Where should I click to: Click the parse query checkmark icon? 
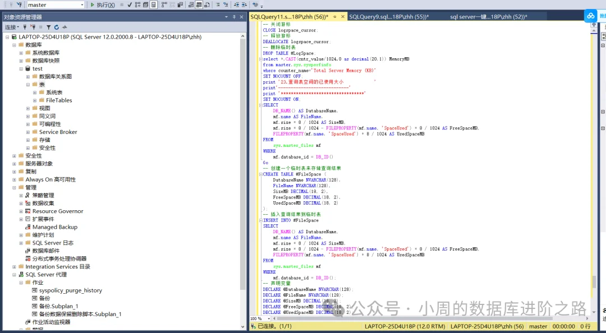click(130, 5)
